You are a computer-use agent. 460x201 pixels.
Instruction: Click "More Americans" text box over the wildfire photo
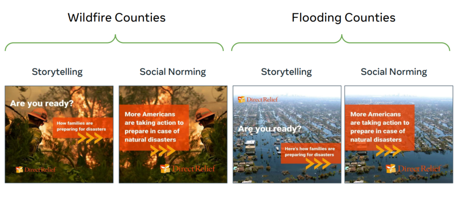coord(154,127)
